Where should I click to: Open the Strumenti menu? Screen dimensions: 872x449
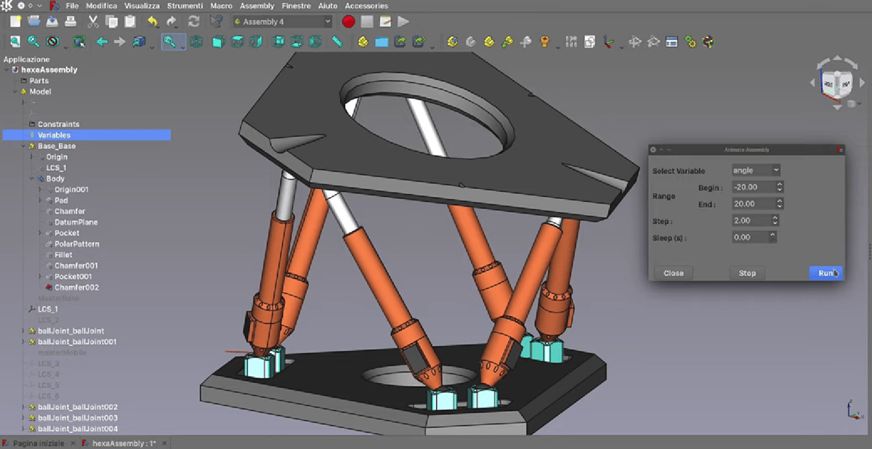click(185, 6)
